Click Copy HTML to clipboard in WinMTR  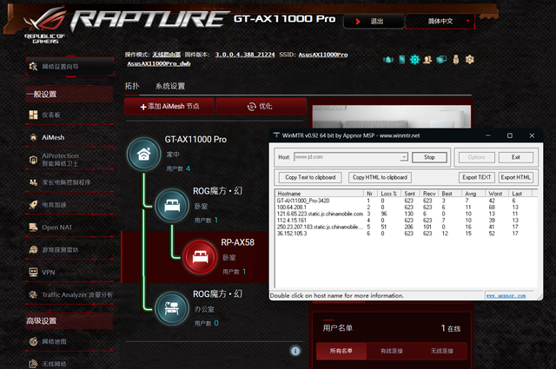click(x=380, y=177)
